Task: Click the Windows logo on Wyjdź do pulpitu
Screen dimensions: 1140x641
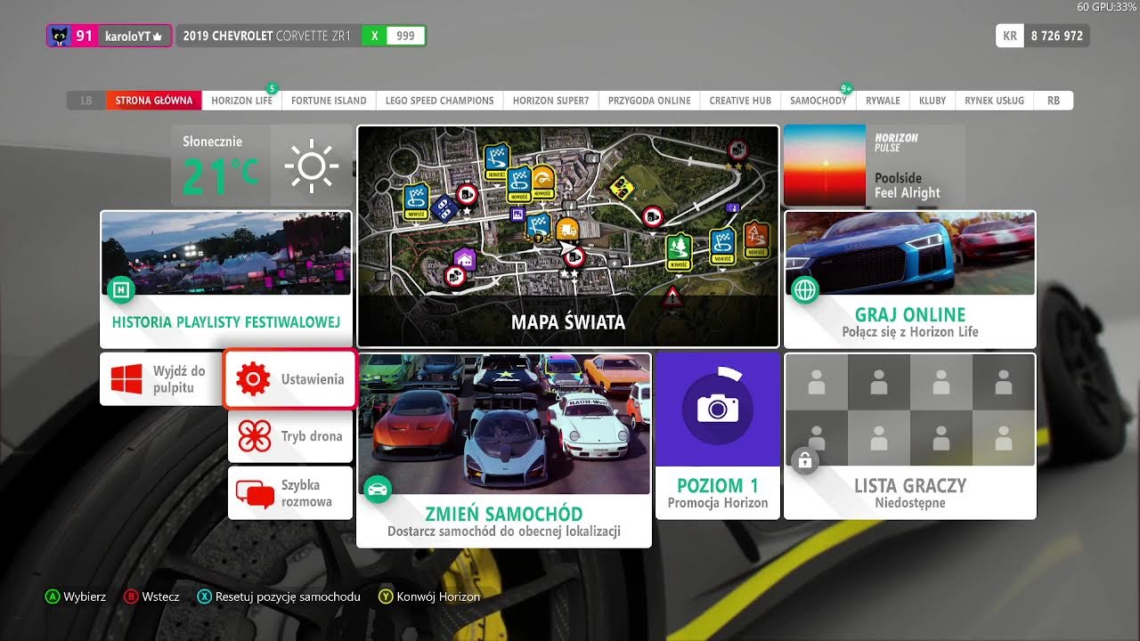Action: click(x=126, y=379)
